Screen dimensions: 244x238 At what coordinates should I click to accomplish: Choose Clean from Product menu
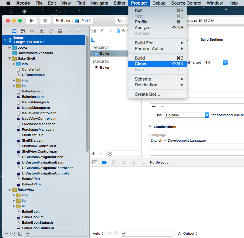158,64
